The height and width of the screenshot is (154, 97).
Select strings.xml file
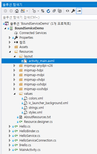36,108
